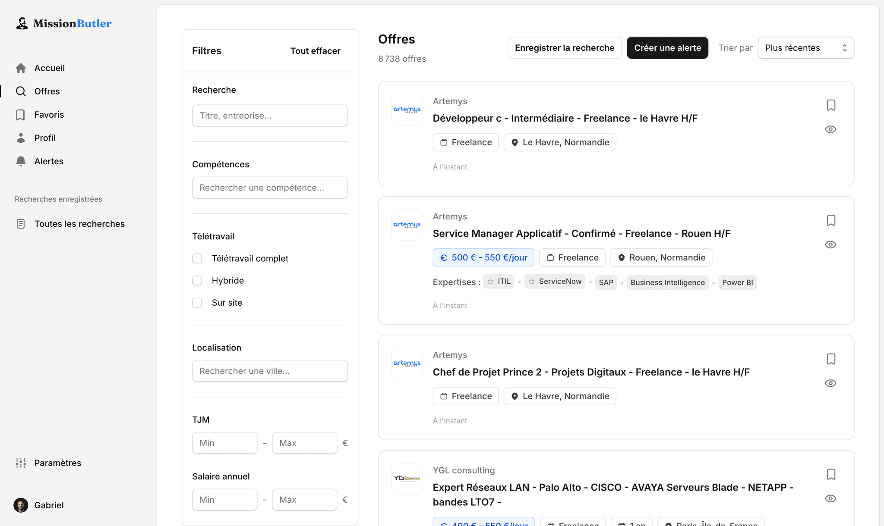Click the YGL consulting logo
884x526 pixels.
click(x=407, y=479)
